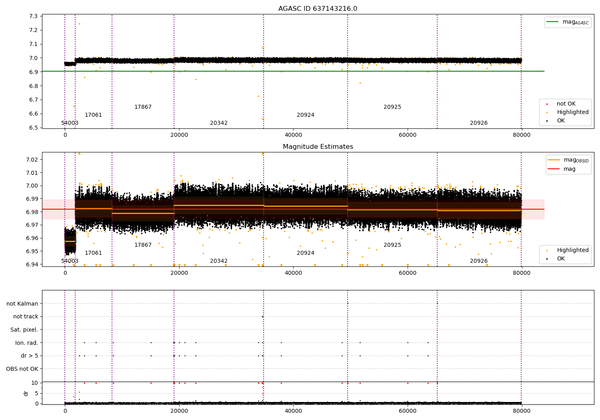The image size is (600, 420).
Task: Click obsid label 20925 in the Magnitude Estimates plot
Action: tap(392, 245)
